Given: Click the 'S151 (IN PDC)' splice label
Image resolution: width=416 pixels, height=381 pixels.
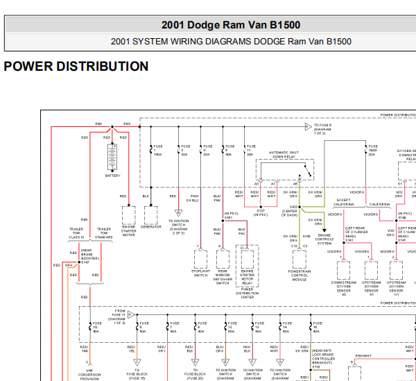Looking at the screenshot, I should [x=232, y=216].
